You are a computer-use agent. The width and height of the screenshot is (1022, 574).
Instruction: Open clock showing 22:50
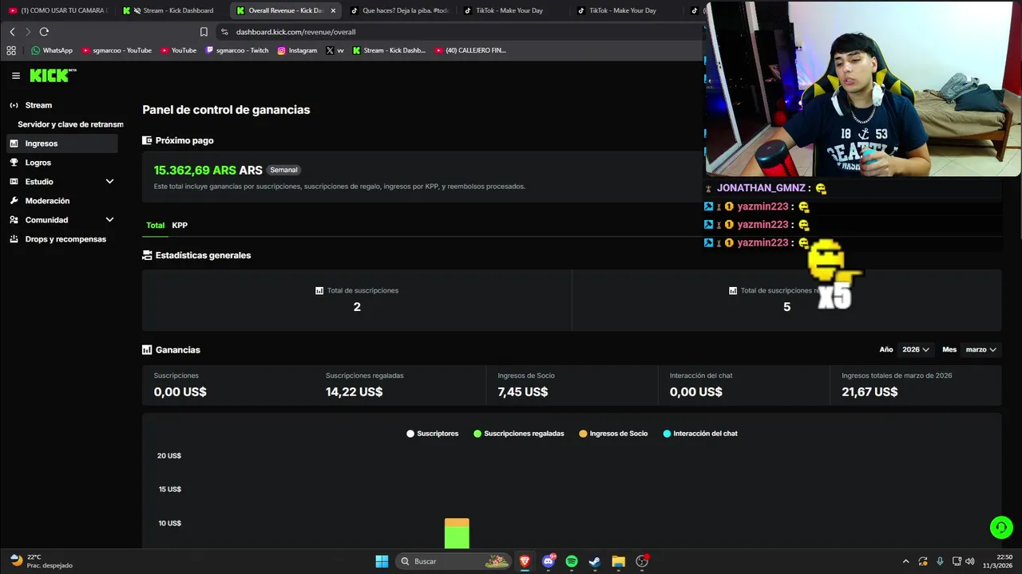pos(997,561)
